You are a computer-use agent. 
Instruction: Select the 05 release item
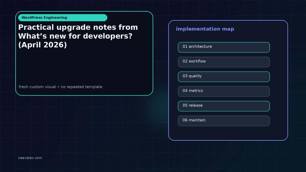(x=224, y=106)
